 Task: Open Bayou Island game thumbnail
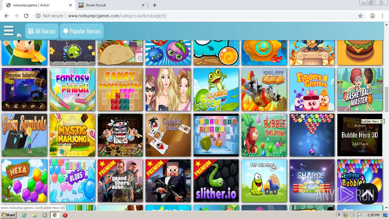click(24, 89)
